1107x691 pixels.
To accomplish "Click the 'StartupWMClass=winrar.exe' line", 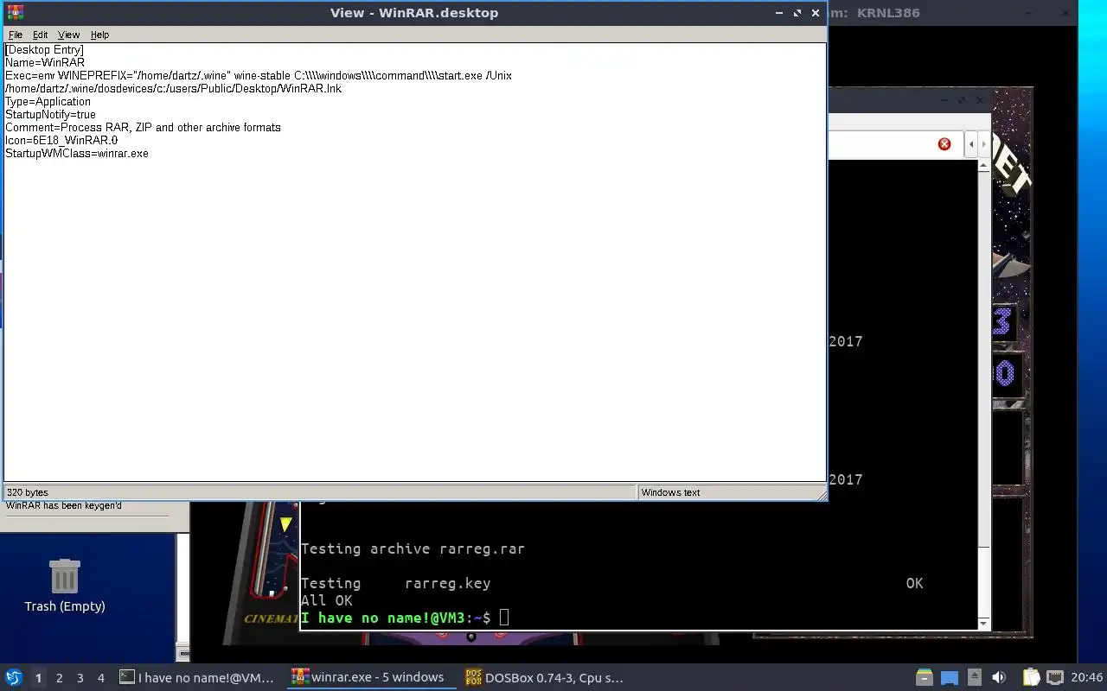I will pos(77,154).
